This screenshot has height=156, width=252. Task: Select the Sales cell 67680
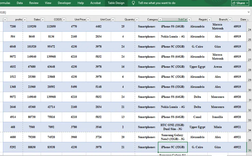click(32, 67)
